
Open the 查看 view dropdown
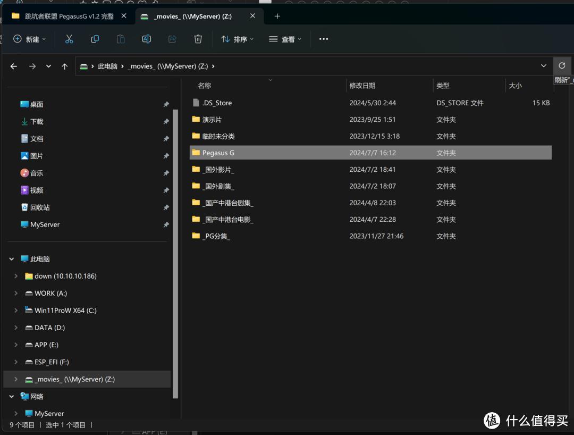coord(285,39)
